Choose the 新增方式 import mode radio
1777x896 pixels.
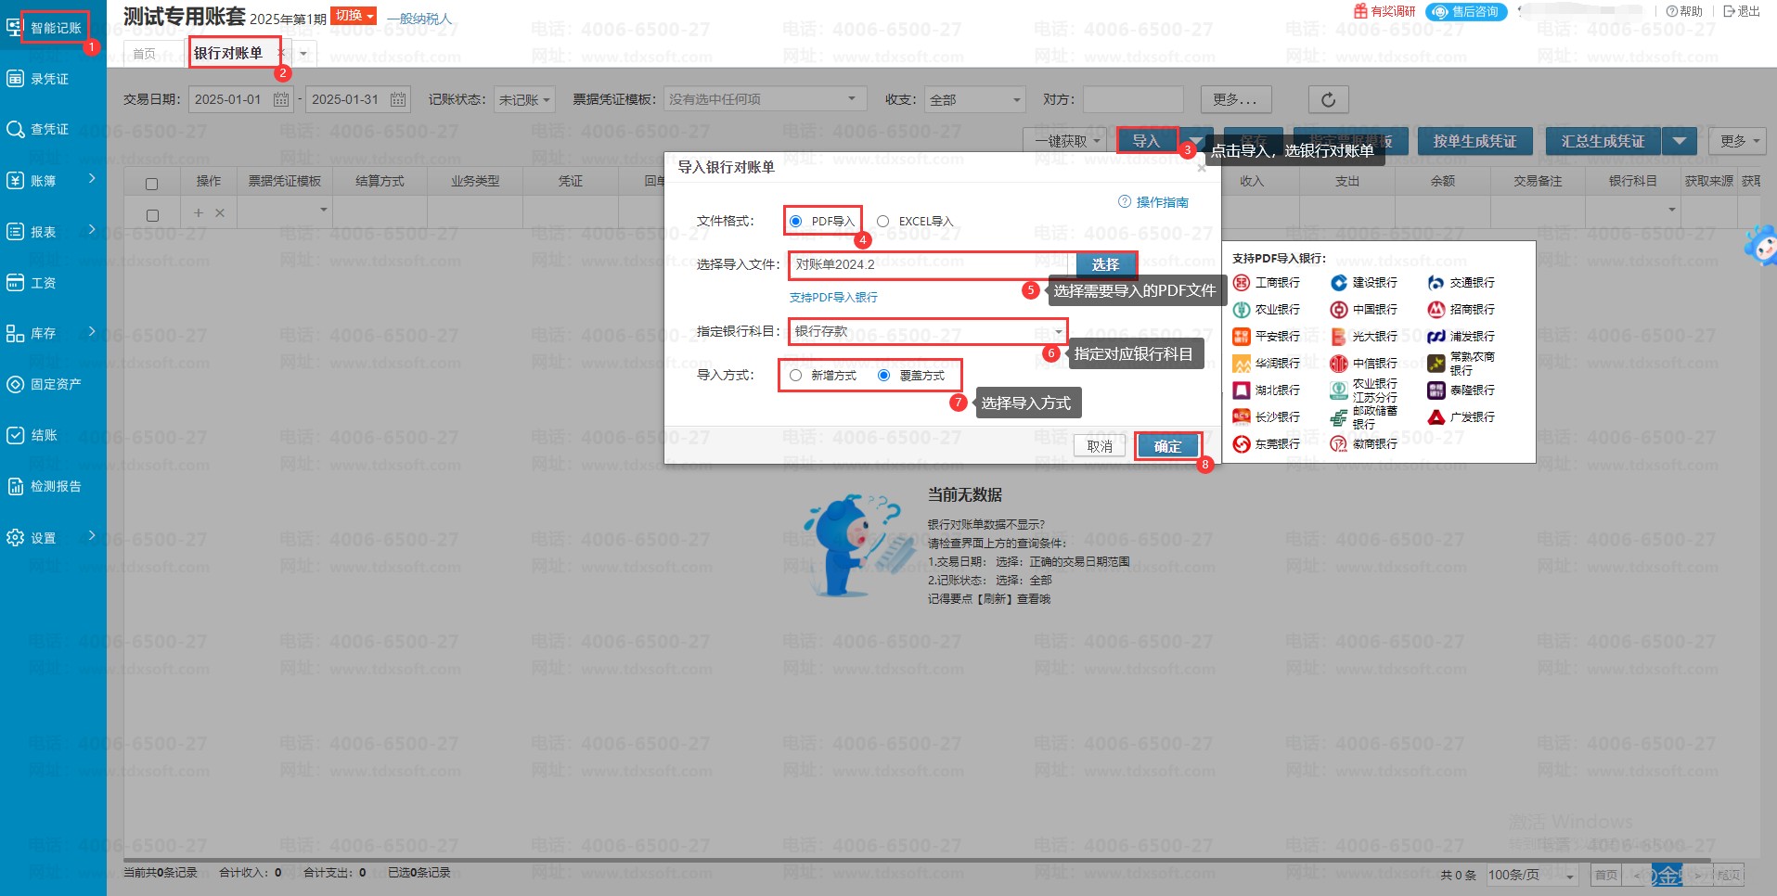[796, 376]
